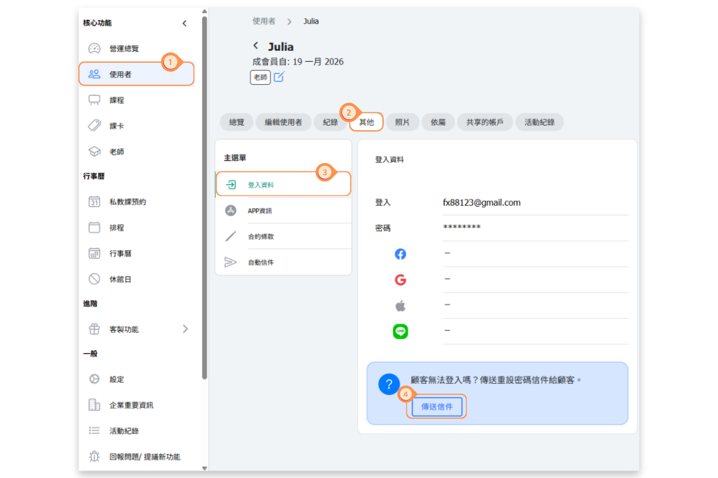Click the 回報問題 bug icon
The image size is (718, 478).
[x=95, y=456]
